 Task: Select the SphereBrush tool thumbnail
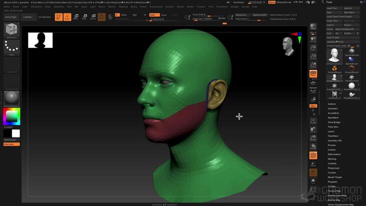coord(351,52)
